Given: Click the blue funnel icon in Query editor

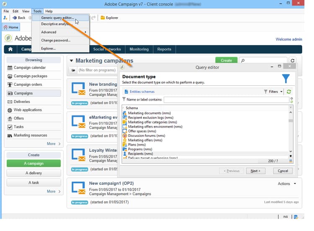Looking at the screenshot, I should [286, 79].
